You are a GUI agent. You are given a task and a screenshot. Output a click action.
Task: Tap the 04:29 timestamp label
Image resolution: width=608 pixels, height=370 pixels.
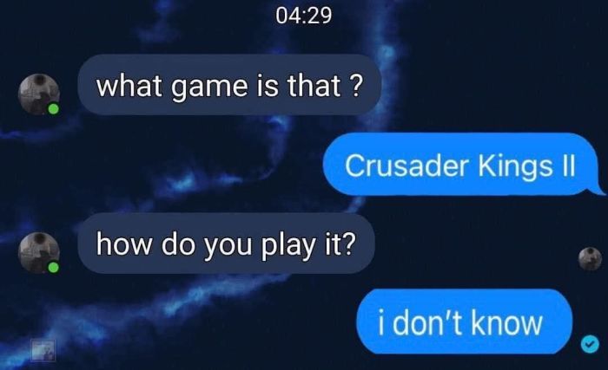(304, 16)
